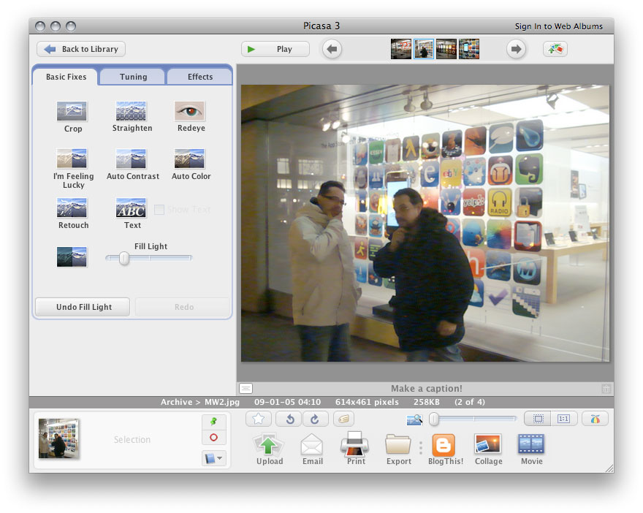Click the 258KB file size text
Viewport: 643px width, 513px height.
click(426, 402)
